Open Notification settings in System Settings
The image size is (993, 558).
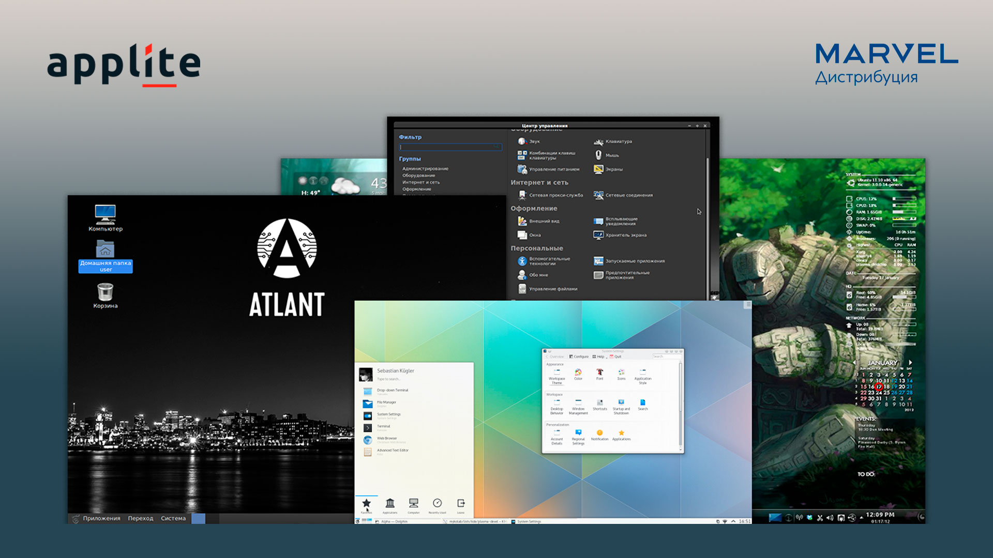point(599,435)
